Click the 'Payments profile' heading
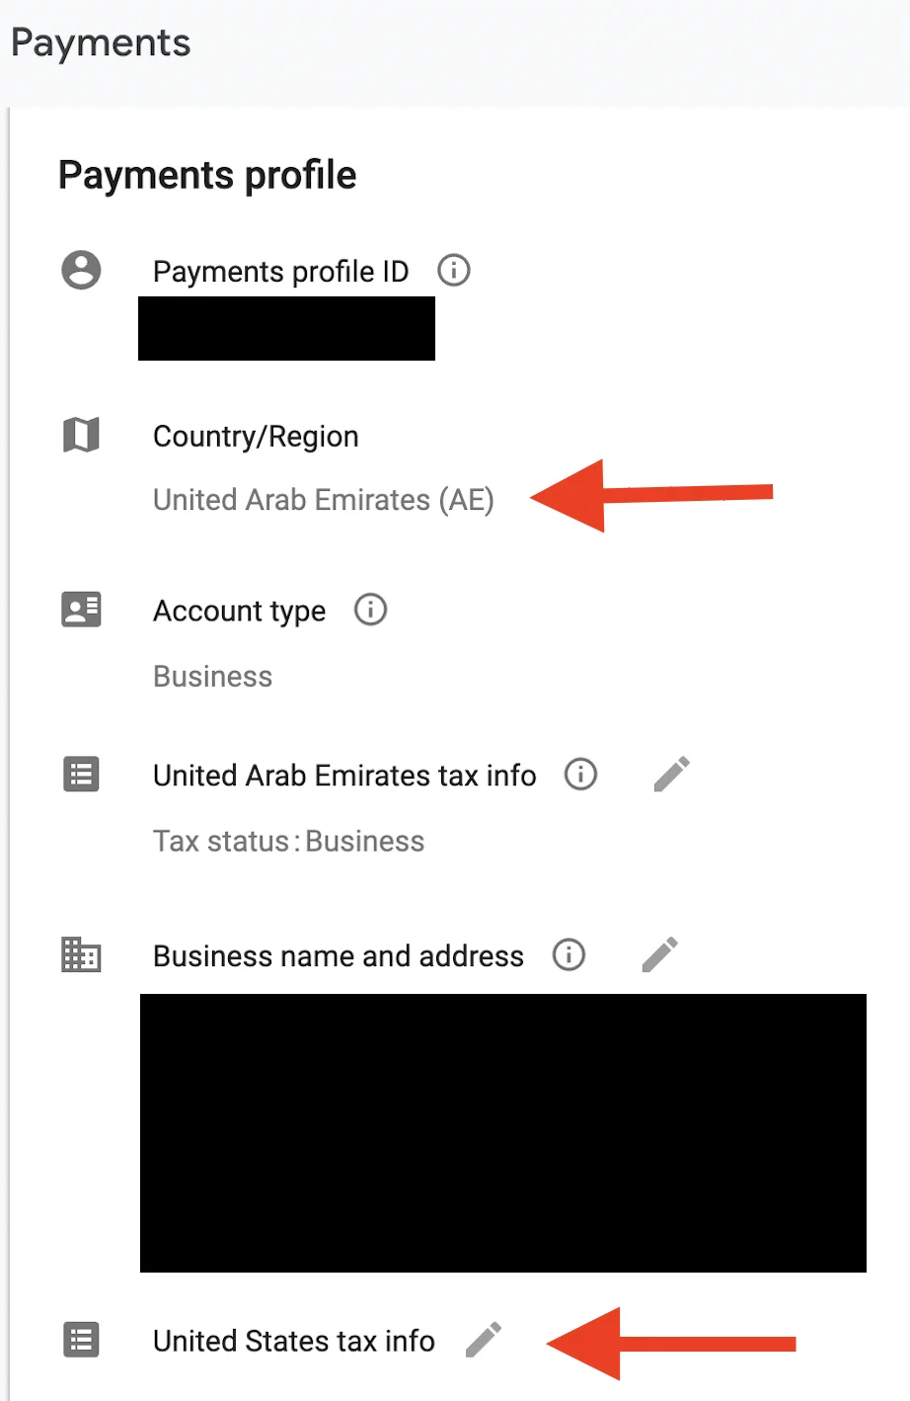 click(x=207, y=175)
